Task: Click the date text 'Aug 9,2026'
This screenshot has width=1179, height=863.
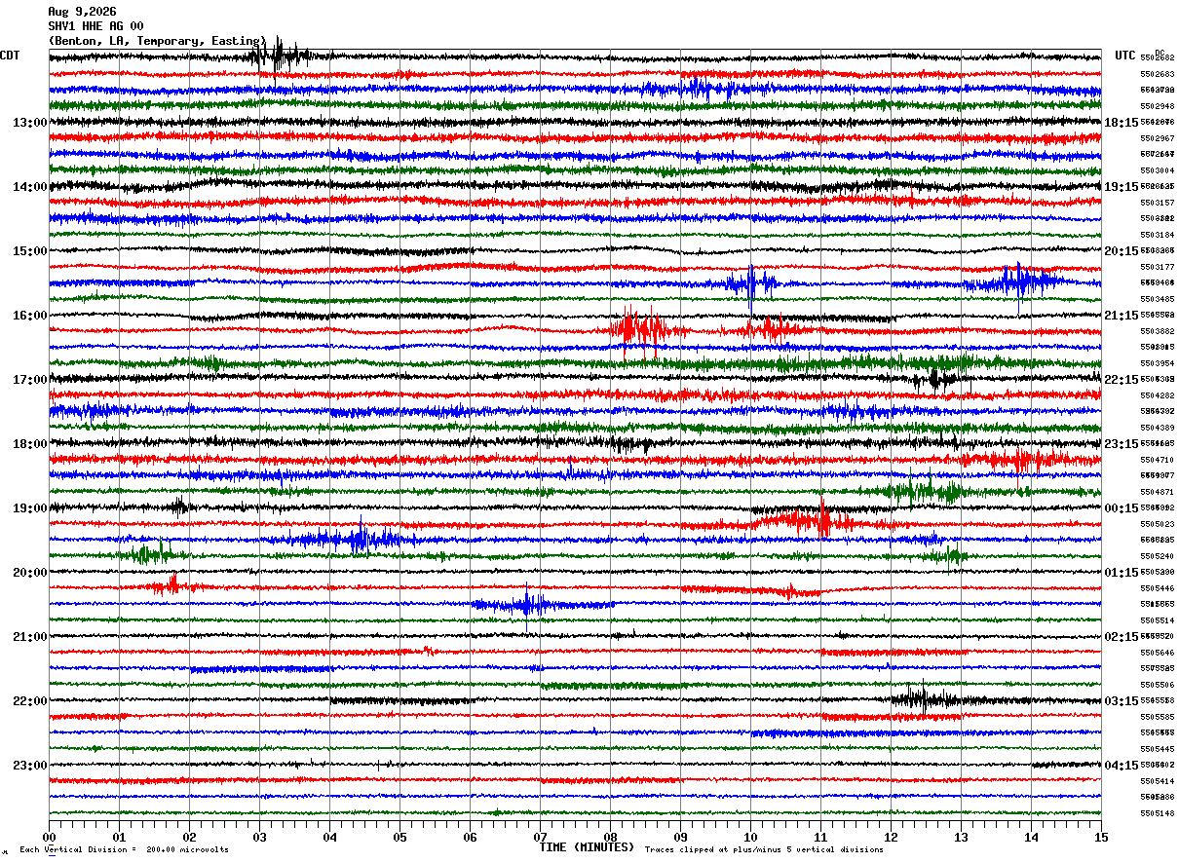Action: coord(82,12)
